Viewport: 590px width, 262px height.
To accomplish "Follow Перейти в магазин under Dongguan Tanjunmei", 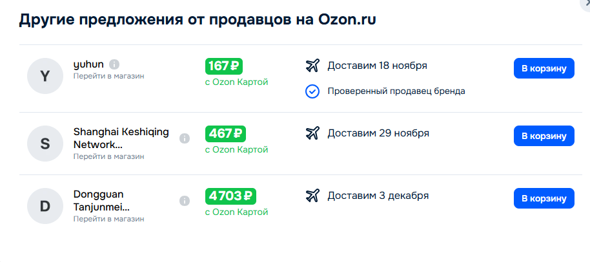I will point(108,219).
